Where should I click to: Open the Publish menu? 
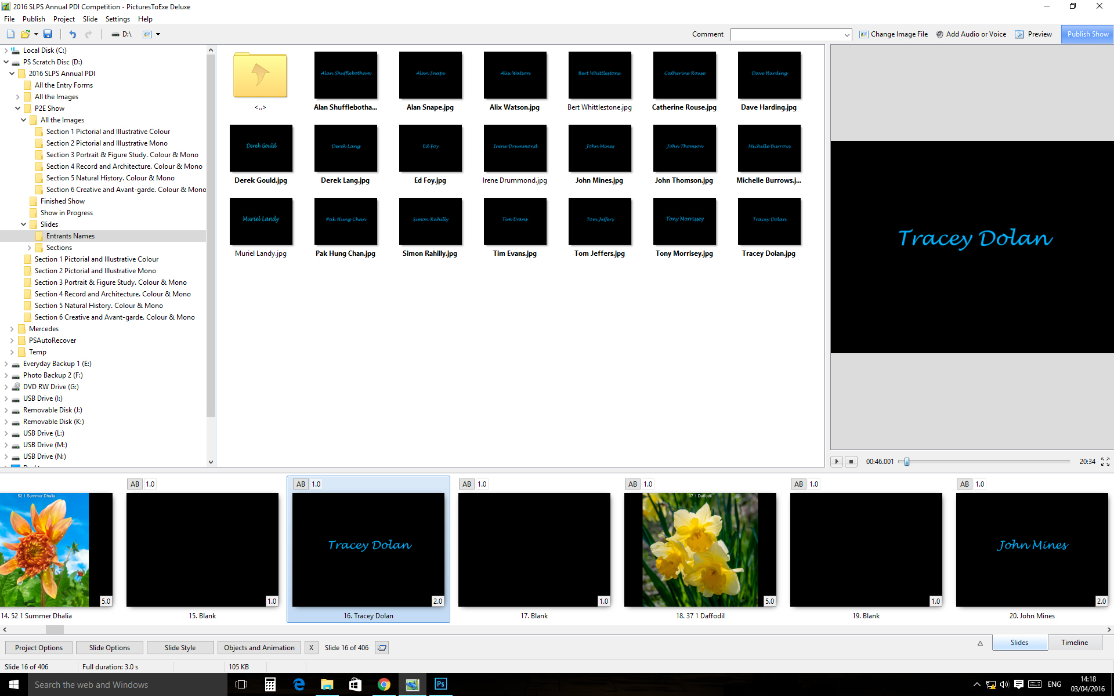tap(34, 19)
